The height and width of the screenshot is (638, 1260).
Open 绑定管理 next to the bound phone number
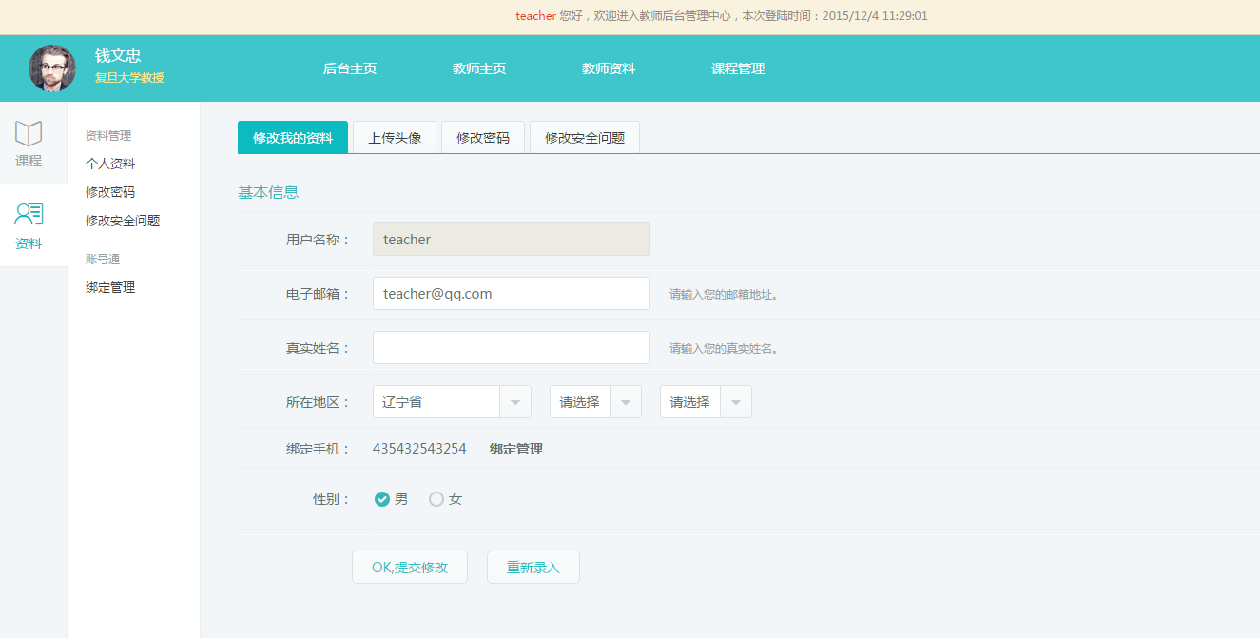click(516, 448)
